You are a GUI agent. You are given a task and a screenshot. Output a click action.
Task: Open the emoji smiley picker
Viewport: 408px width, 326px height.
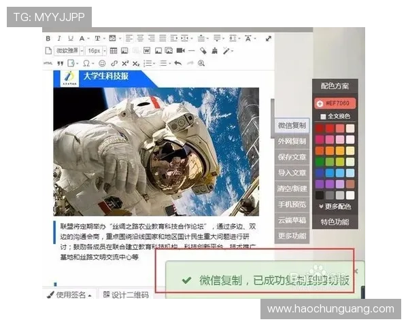tap(102, 63)
